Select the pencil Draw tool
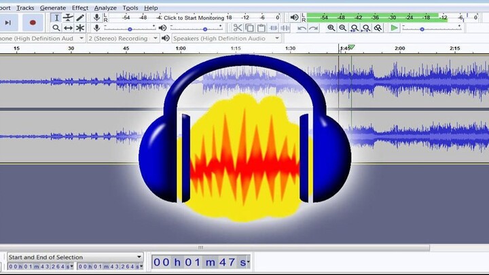Viewport: 489px width, 275px height. (x=80, y=18)
